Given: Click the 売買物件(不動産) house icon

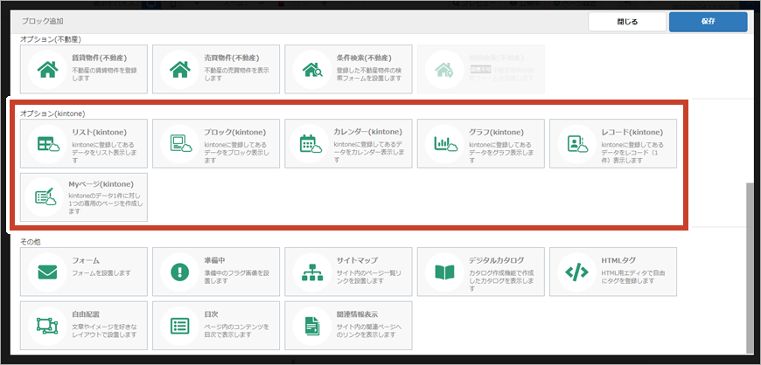Looking at the screenshot, I should click(178, 70).
